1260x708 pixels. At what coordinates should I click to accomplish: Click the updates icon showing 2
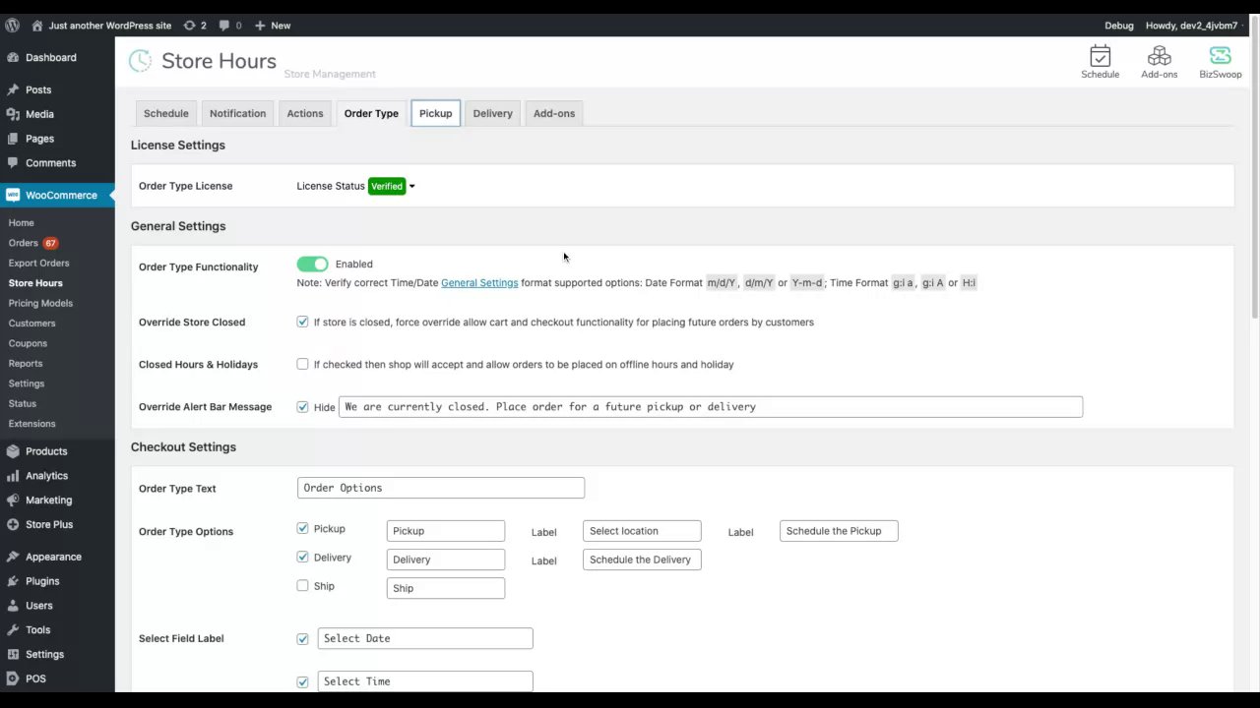click(189, 26)
